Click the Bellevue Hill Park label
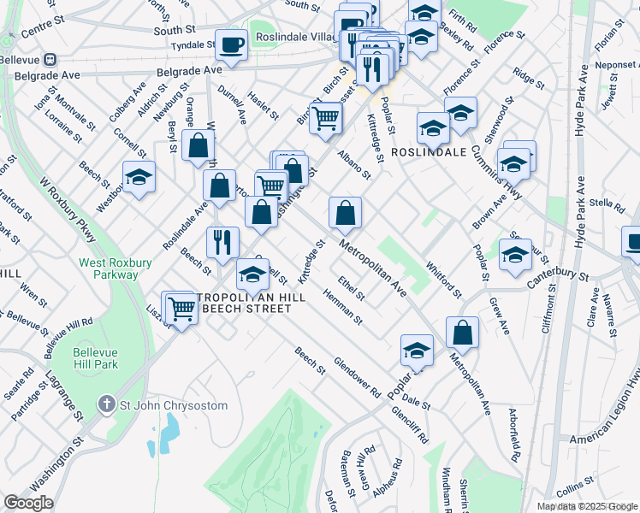 [x=96, y=358]
